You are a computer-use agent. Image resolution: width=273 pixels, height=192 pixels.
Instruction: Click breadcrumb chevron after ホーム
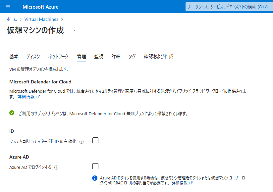tap(21, 20)
